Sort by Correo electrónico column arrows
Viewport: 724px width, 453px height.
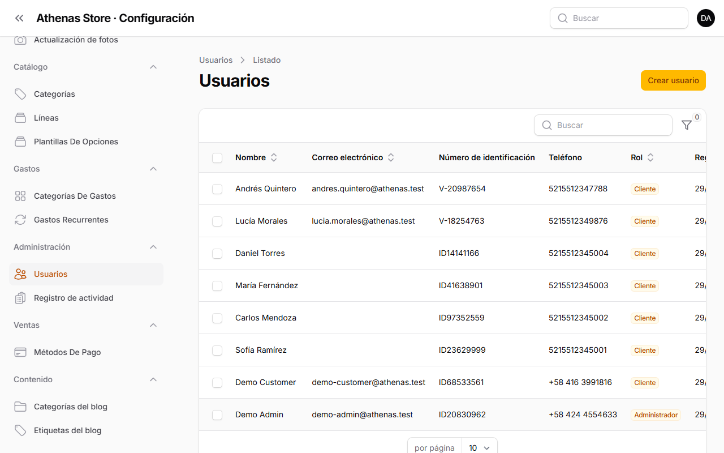click(391, 157)
